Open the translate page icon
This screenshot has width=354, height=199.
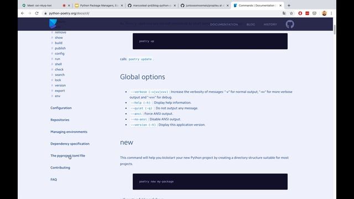pyautogui.click(x=284, y=13)
